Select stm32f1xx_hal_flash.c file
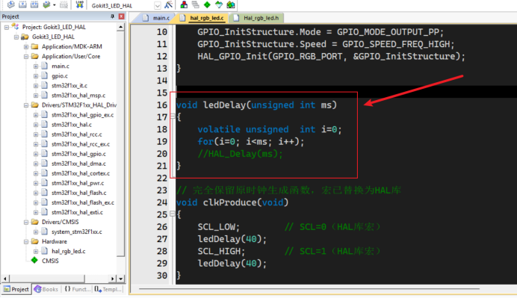The width and height of the screenshot is (517, 298). [78, 193]
